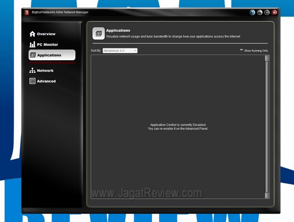Open the Advanced panel

click(43, 81)
